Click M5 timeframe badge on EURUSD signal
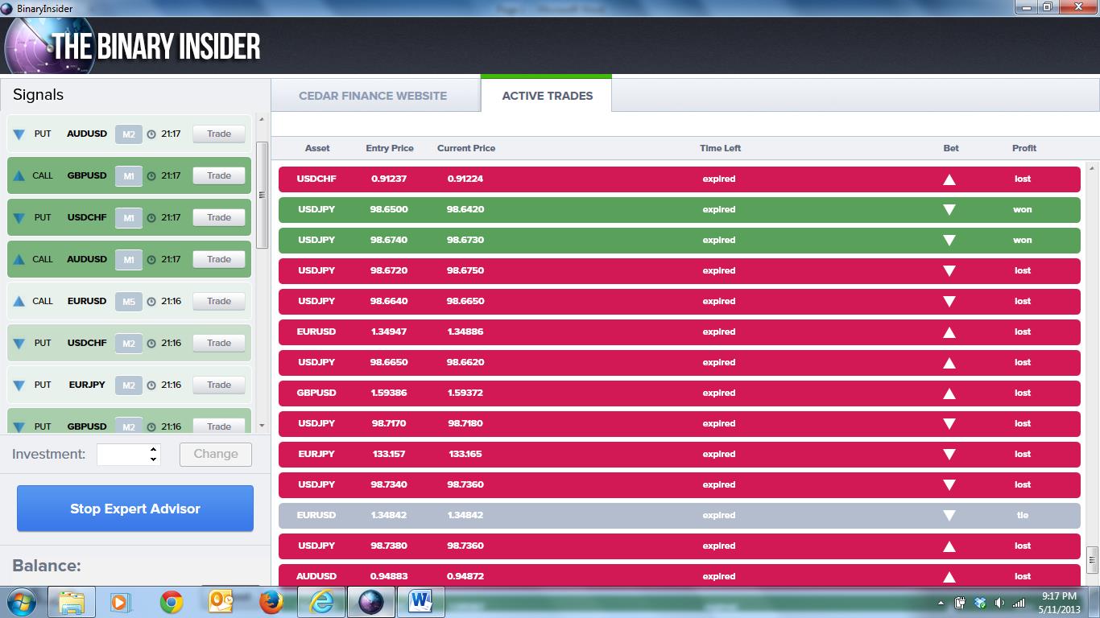The image size is (1100, 618). pyautogui.click(x=129, y=302)
